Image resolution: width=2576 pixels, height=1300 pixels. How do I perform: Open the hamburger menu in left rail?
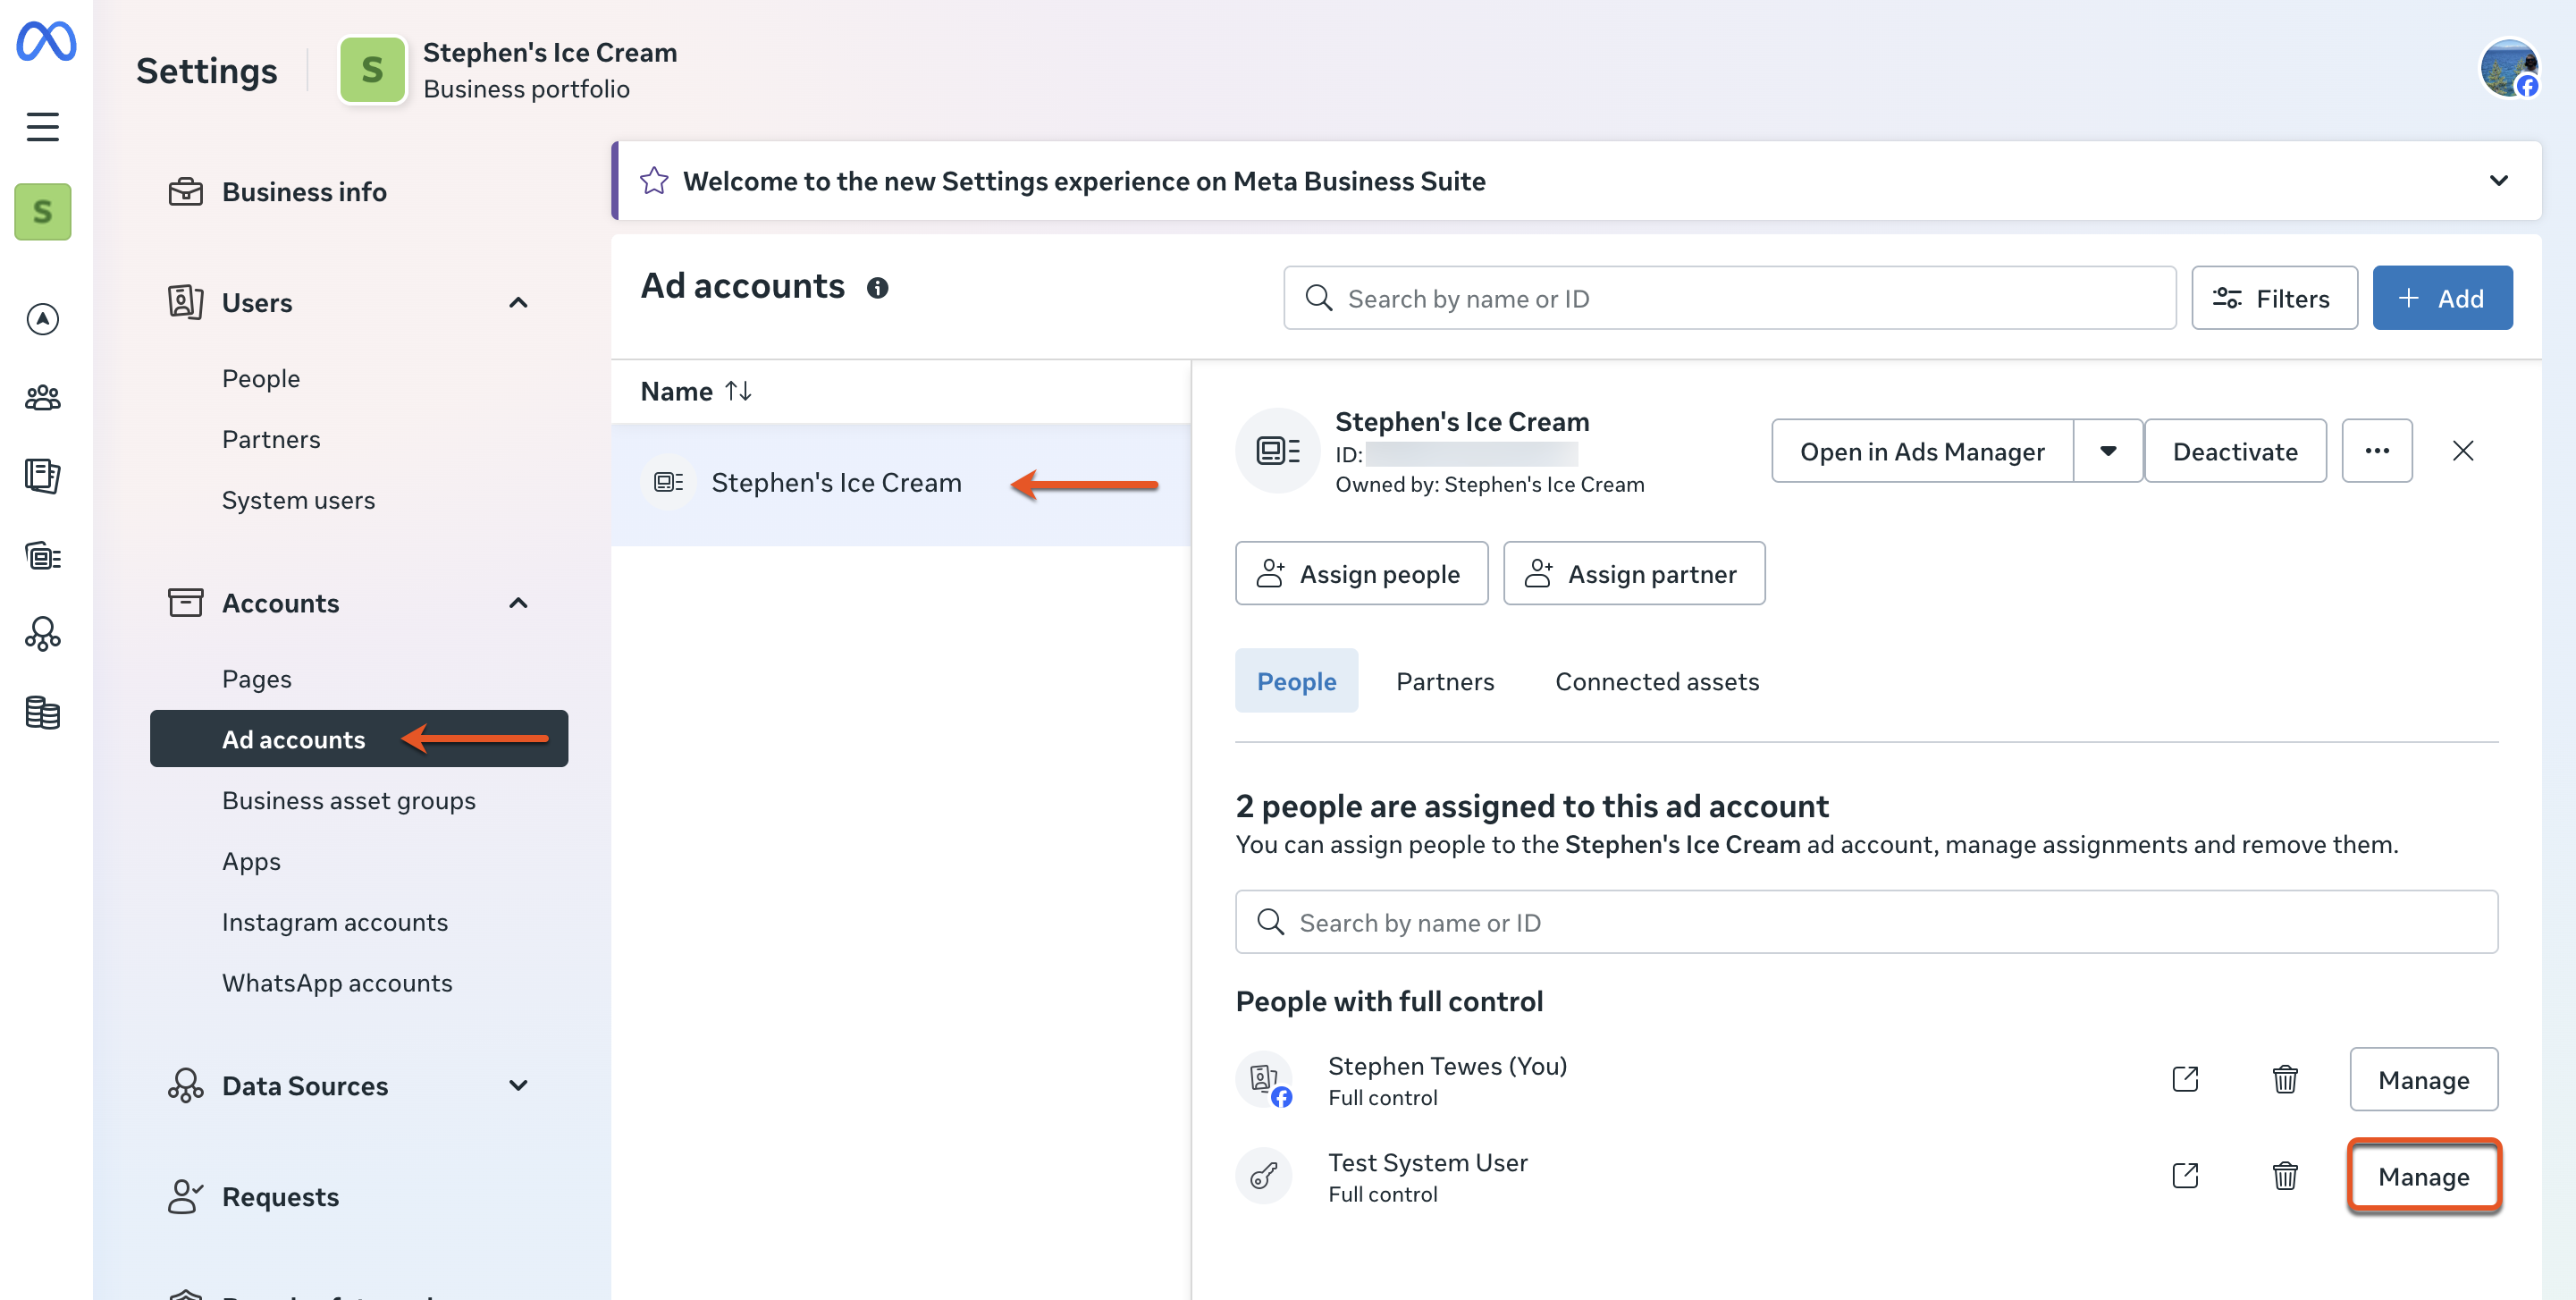point(42,127)
